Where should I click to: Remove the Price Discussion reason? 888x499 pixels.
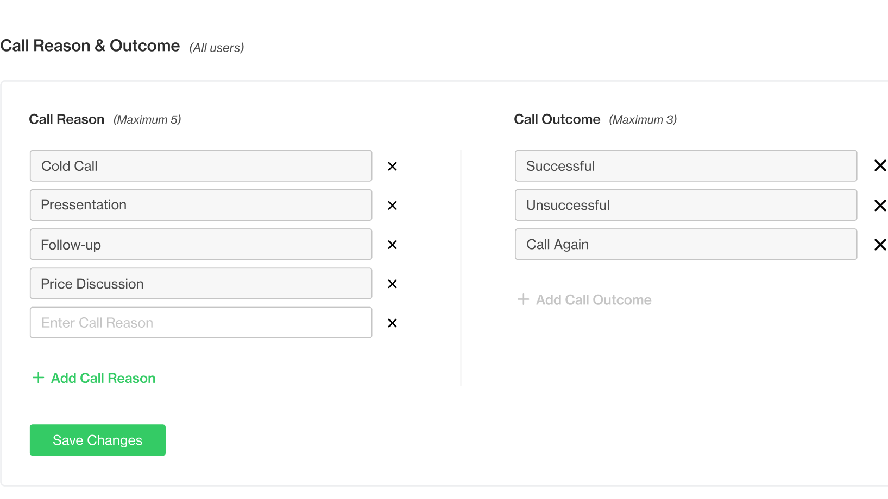tap(392, 284)
